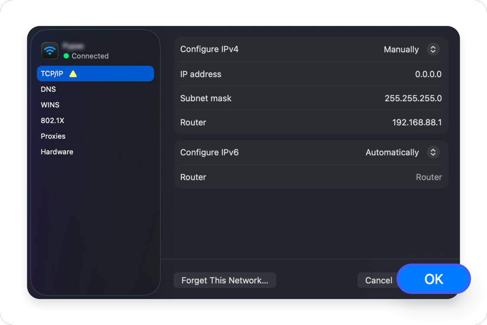Click the IPv4 Router field 192.168.88.1

[417, 122]
